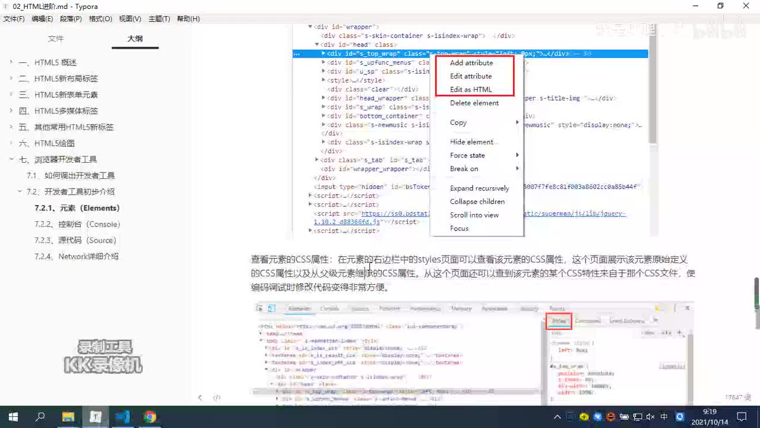Jump to 三、HTML5新表单元素 heading
Image resolution: width=760 pixels, height=428 pixels.
coord(58,95)
